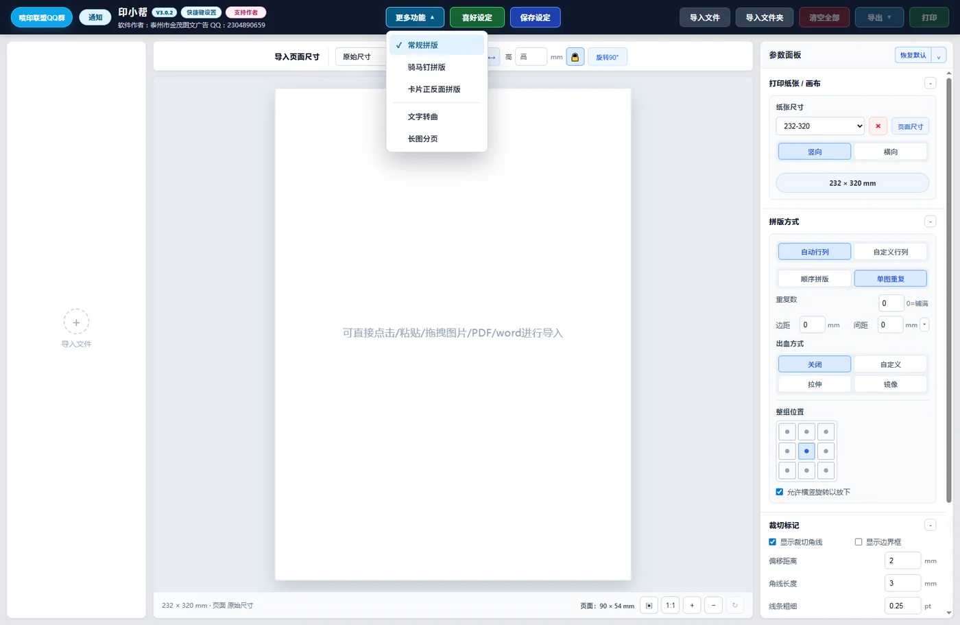Image resolution: width=960 pixels, height=625 pixels.
Task: Select the bottom-center group position dot
Action: tap(806, 471)
